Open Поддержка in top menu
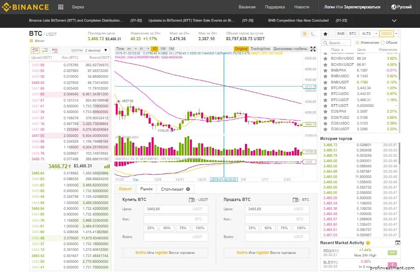Image resolution: width=420 pixels, height=272 pixels. 275,7
